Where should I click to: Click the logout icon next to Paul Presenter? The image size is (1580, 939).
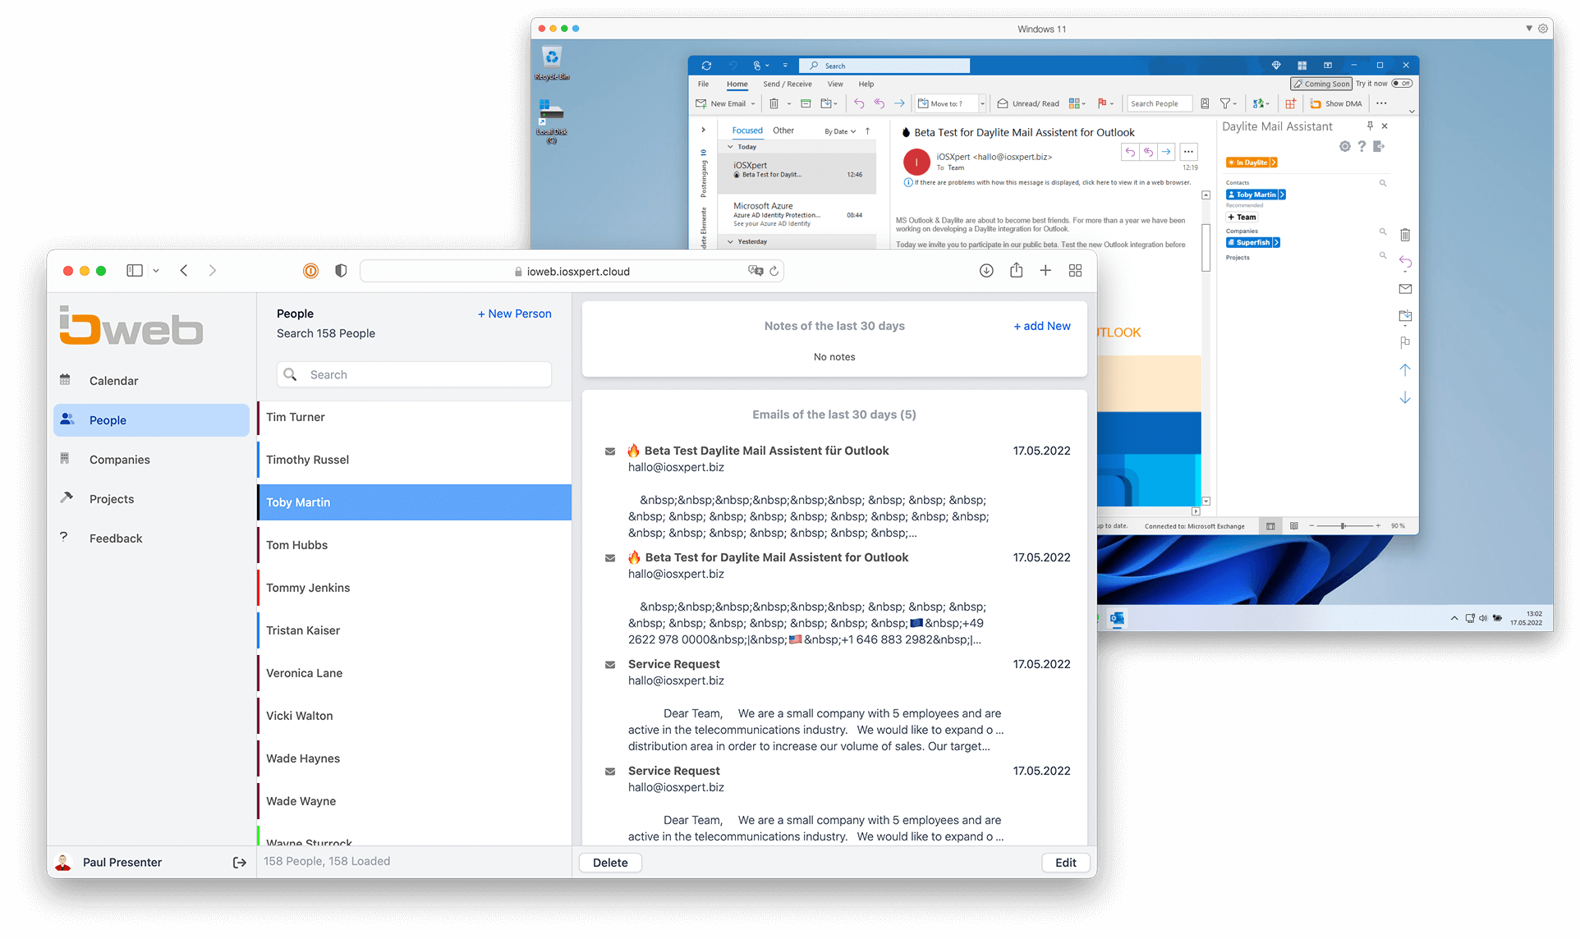point(240,863)
